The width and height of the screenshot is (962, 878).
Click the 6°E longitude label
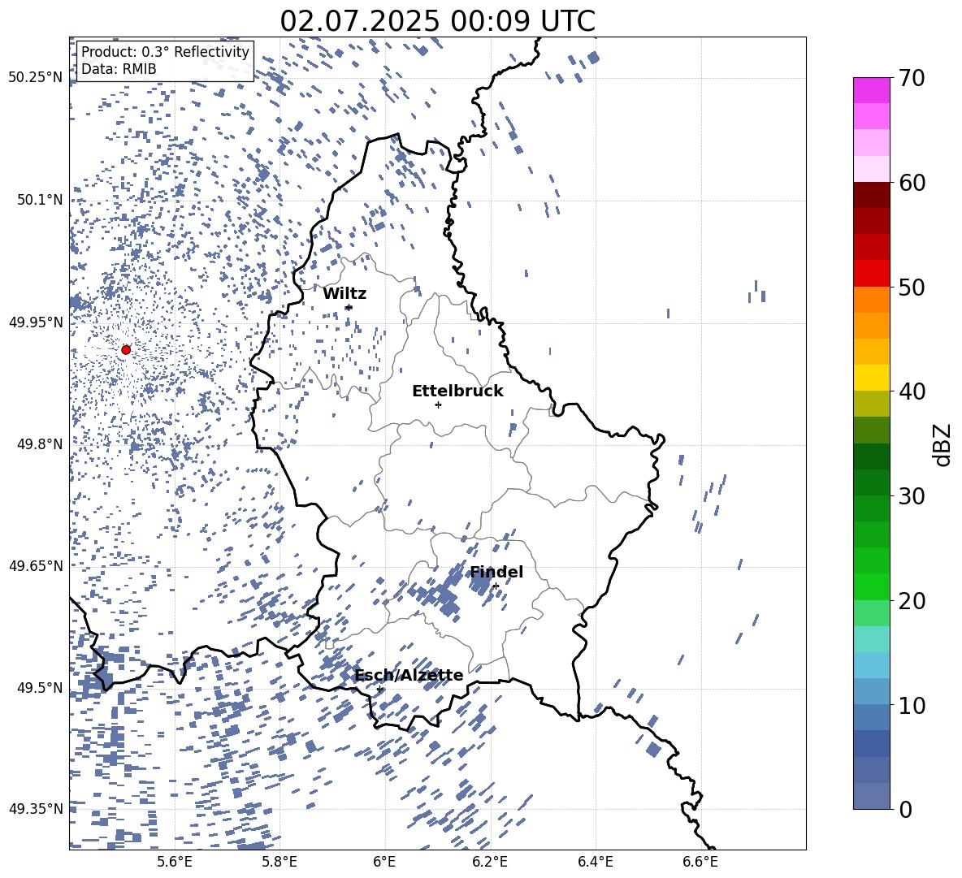pyautogui.click(x=384, y=862)
